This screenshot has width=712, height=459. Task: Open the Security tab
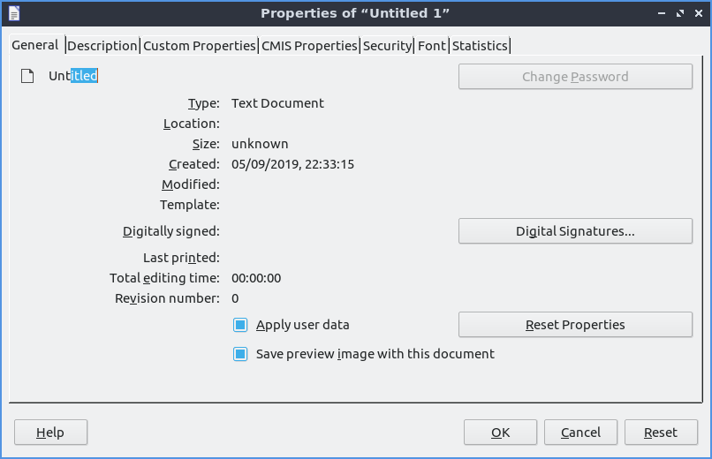tap(387, 46)
